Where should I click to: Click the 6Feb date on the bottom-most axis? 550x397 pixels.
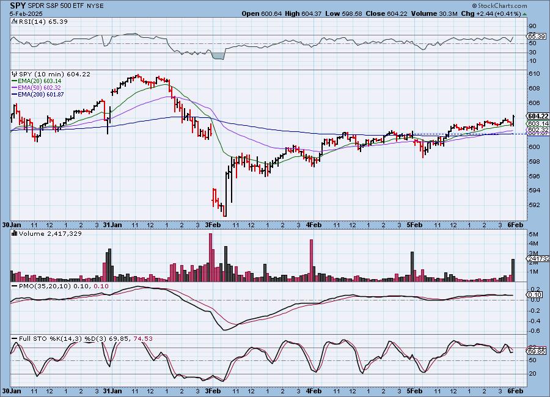coord(515,391)
